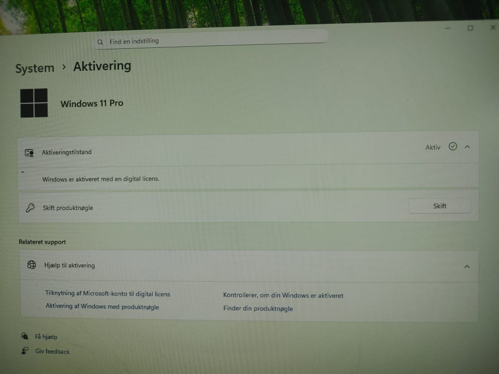The width and height of the screenshot is (499, 374).
Task: Go back to System in breadcrumb
Action: point(35,68)
